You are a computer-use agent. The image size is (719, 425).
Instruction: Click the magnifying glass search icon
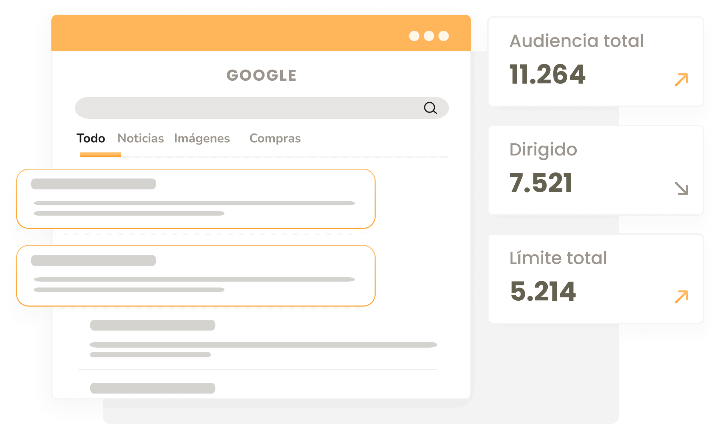430,108
